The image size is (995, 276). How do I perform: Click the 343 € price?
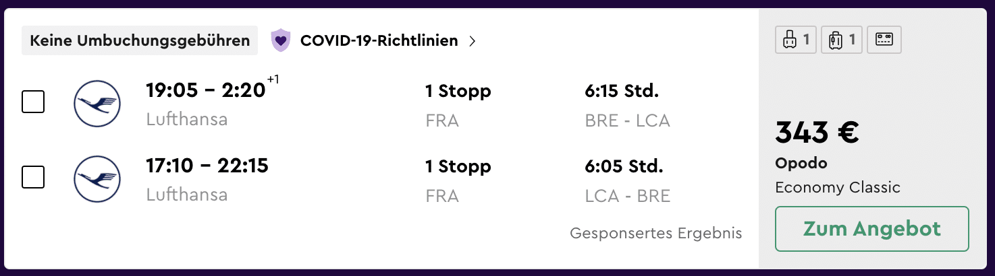coord(817,133)
